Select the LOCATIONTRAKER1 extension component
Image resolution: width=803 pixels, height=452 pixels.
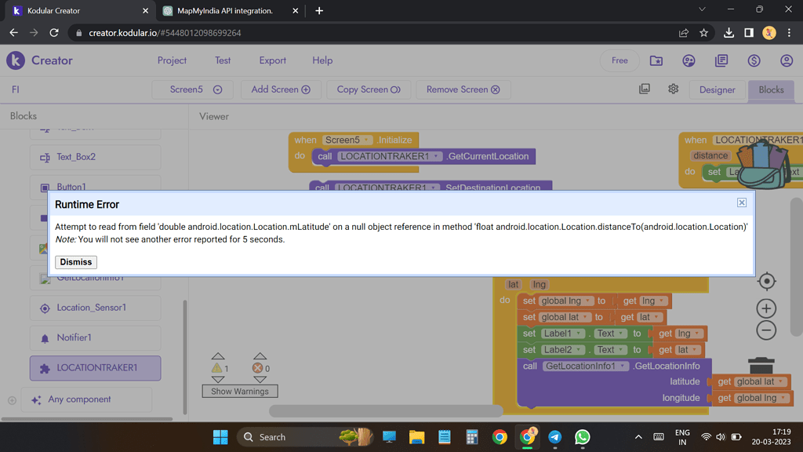click(95, 368)
